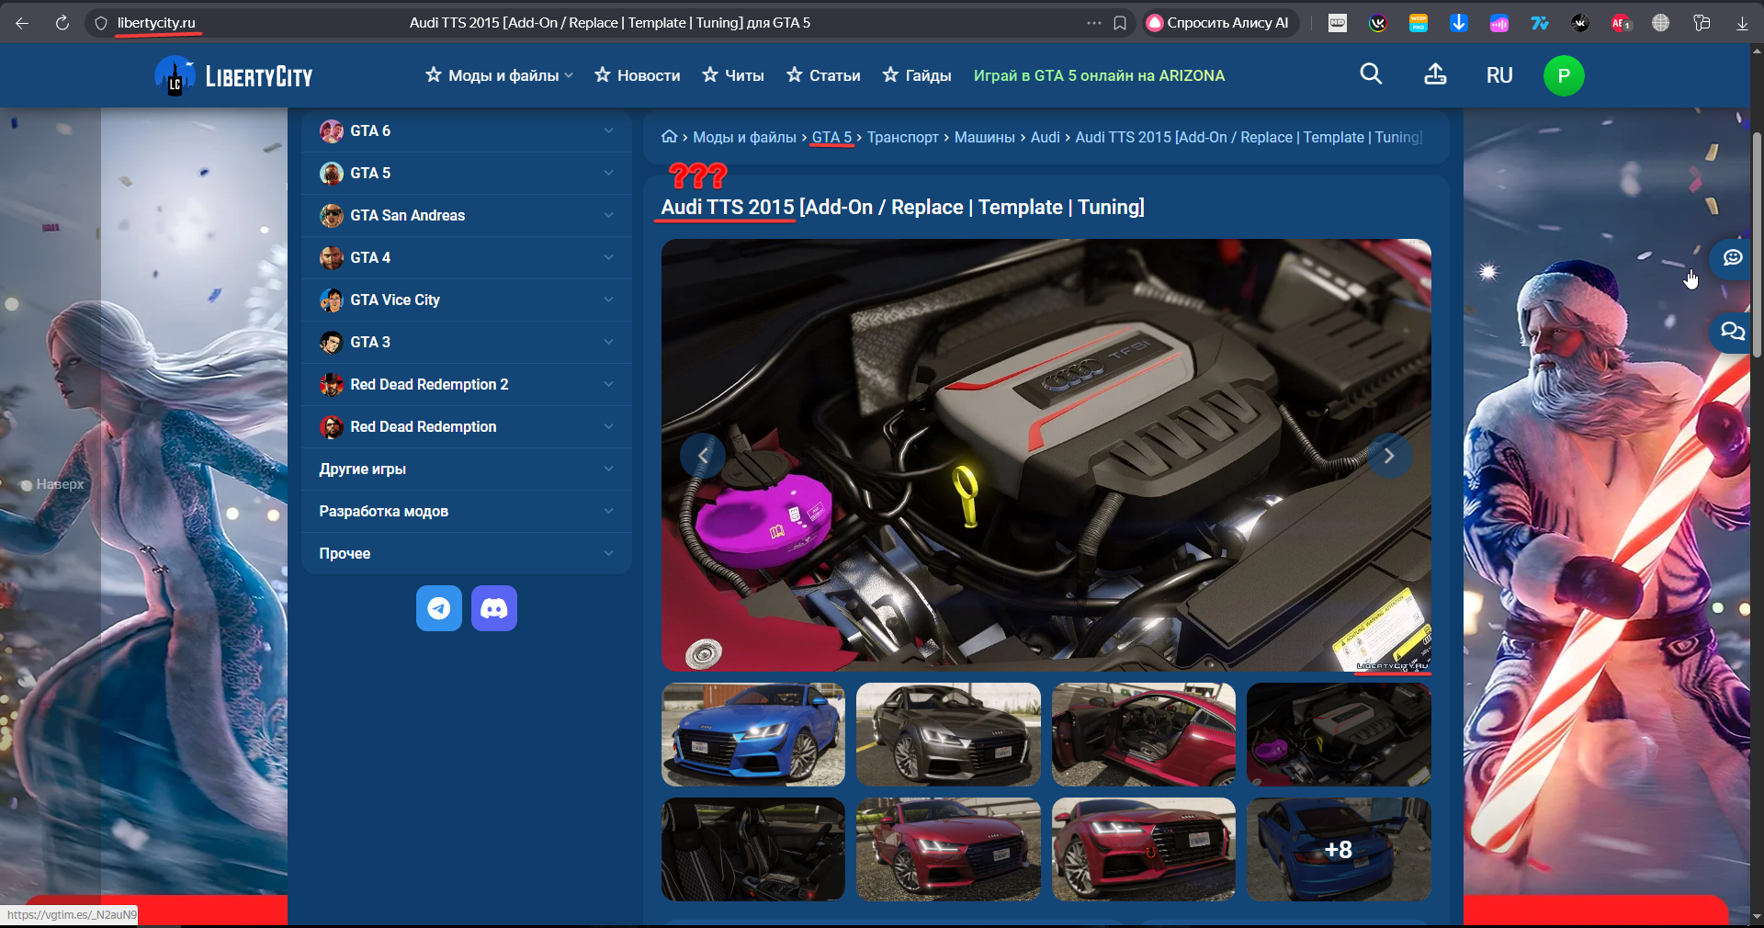Show next image in gallery
This screenshot has width=1764, height=928.
click(x=1389, y=456)
